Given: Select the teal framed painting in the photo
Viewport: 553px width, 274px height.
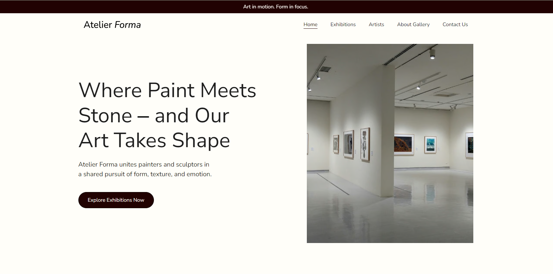Looking at the screenshot, I should (x=430, y=144).
